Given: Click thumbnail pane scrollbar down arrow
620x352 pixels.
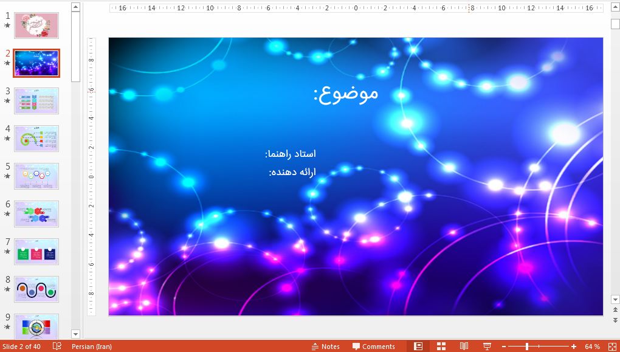Looking at the screenshot, I should pos(75,334).
